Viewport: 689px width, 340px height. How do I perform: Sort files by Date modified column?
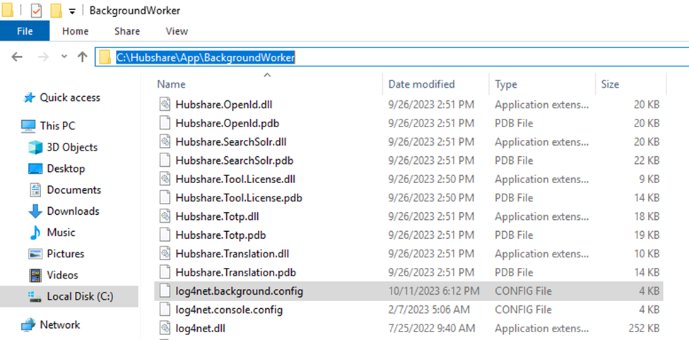[x=421, y=84]
